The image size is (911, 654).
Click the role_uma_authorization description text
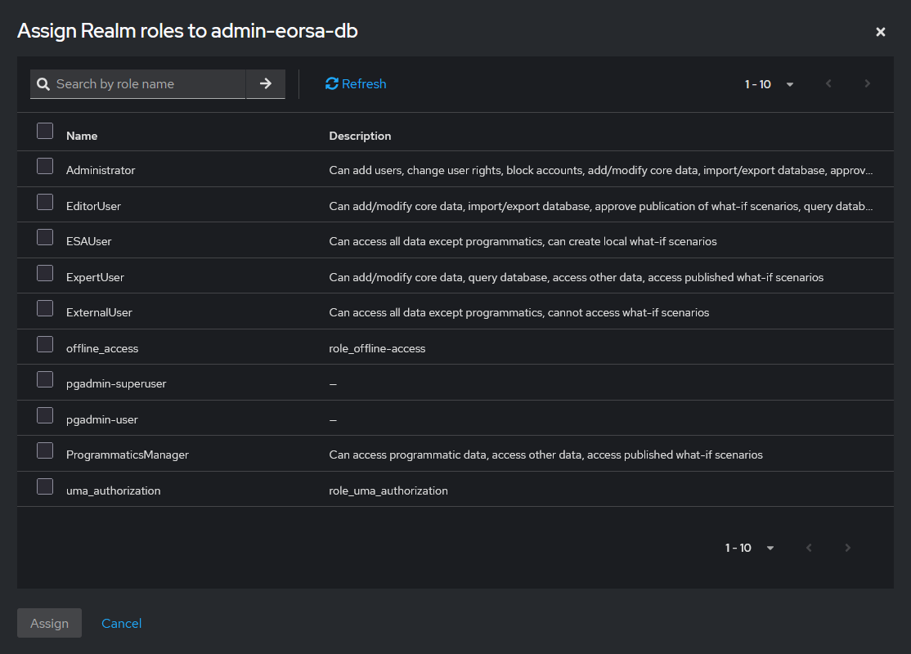tap(388, 490)
